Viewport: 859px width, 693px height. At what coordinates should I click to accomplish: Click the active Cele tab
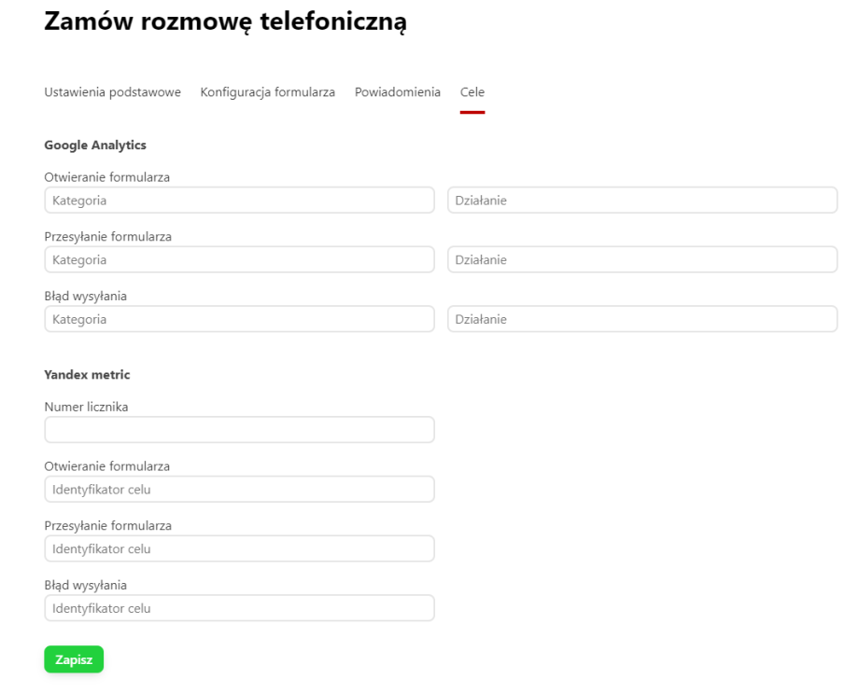472,92
